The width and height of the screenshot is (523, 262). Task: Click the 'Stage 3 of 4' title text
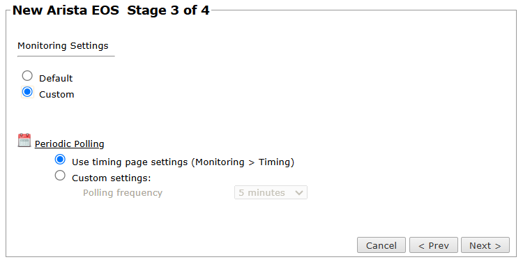pos(168,10)
